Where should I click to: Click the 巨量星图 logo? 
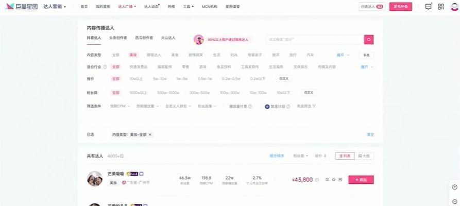tap(22, 7)
